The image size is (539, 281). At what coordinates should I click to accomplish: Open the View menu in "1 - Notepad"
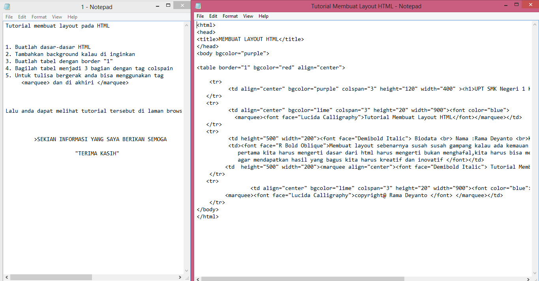pyautogui.click(x=57, y=17)
